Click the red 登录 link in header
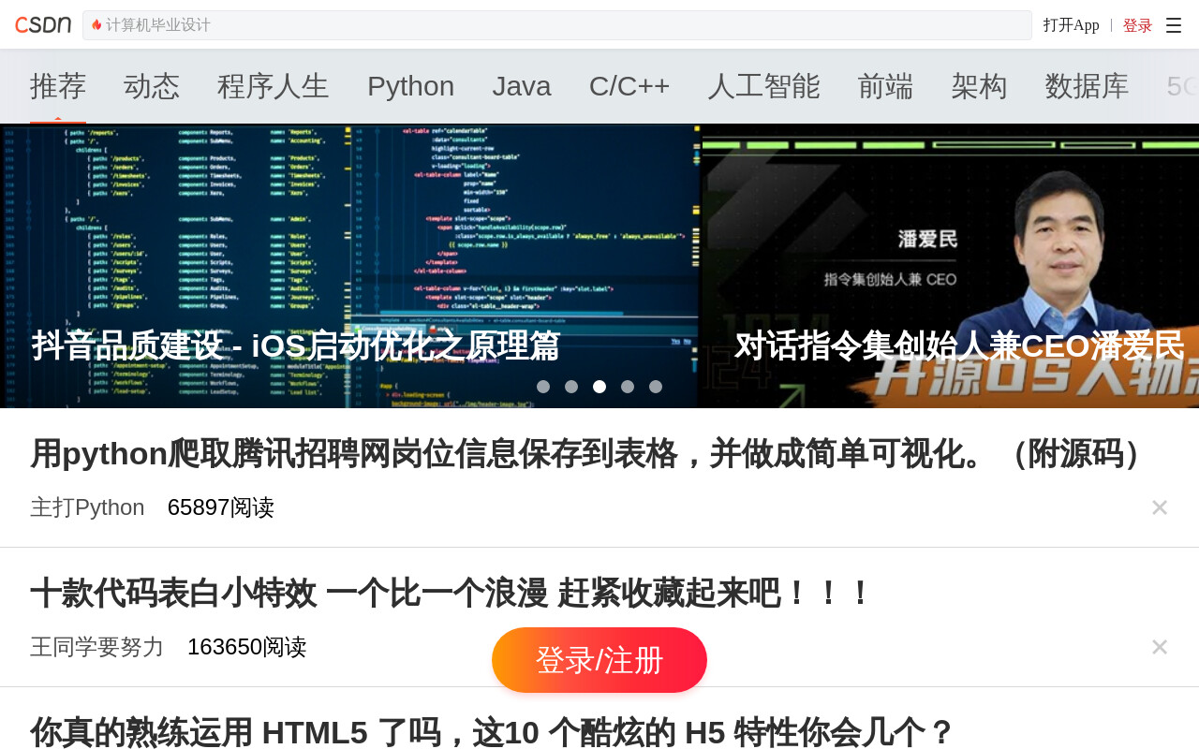This screenshot has width=1199, height=749. (1138, 25)
